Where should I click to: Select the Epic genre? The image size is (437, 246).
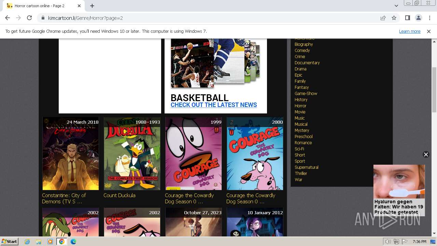coord(298,75)
